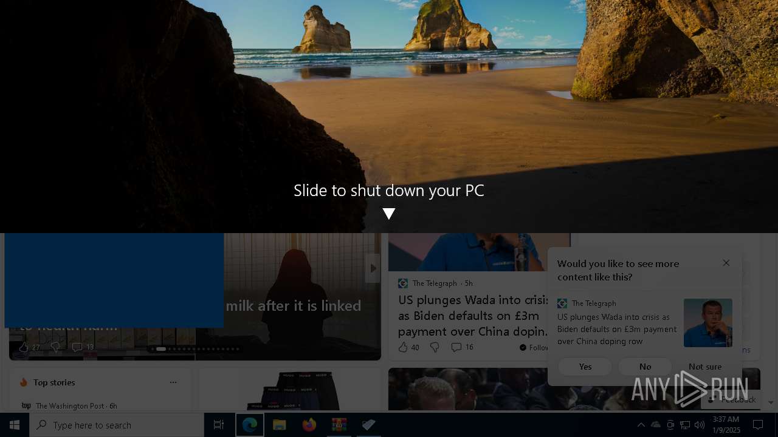Click the Top stories flame icon

[24, 382]
